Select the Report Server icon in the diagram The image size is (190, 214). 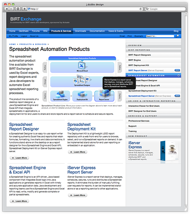click(x=105, y=93)
